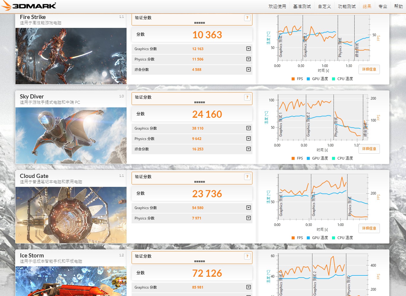Click the orange FPS swatch in Fire Strike legend

tap(293, 79)
